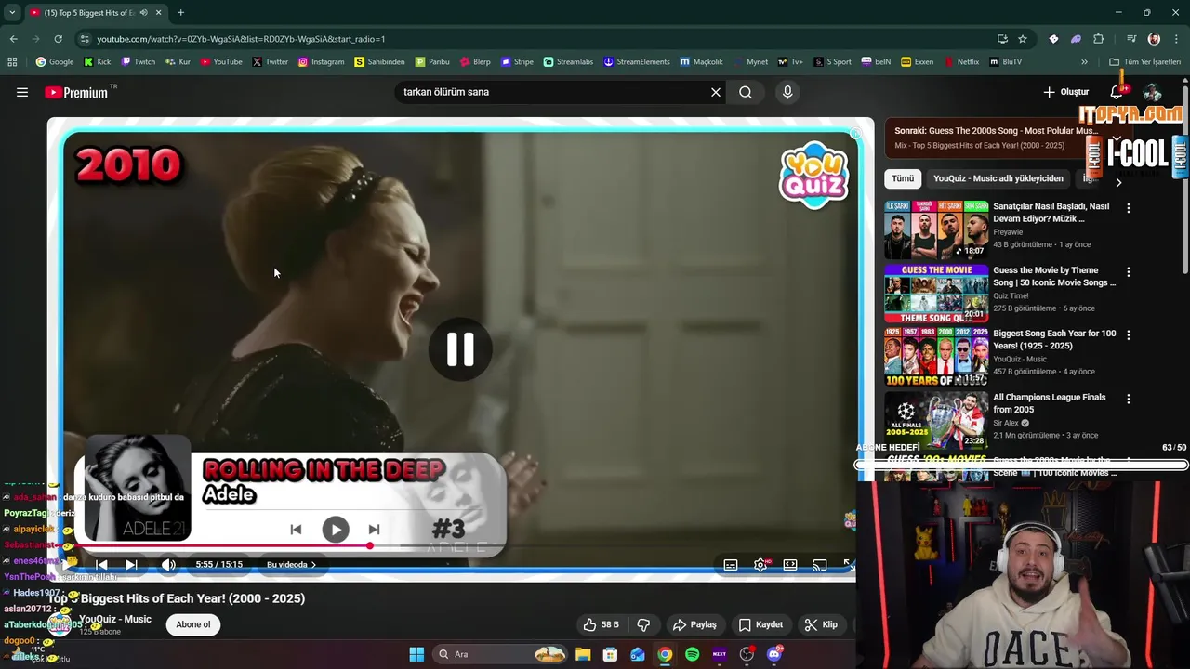The image size is (1190, 669).
Task: Open 'Biggest Song Each Year for 100 Years' title
Action: coord(1054,339)
